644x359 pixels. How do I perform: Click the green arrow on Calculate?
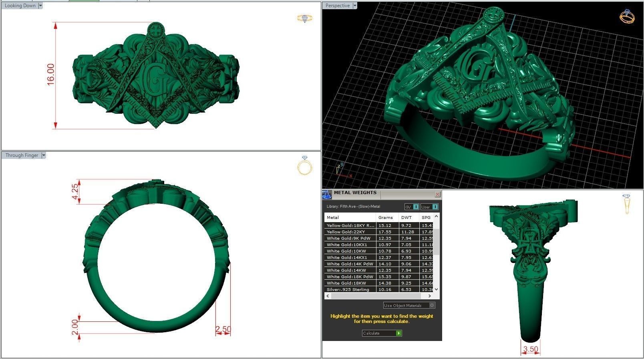[x=398, y=333]
